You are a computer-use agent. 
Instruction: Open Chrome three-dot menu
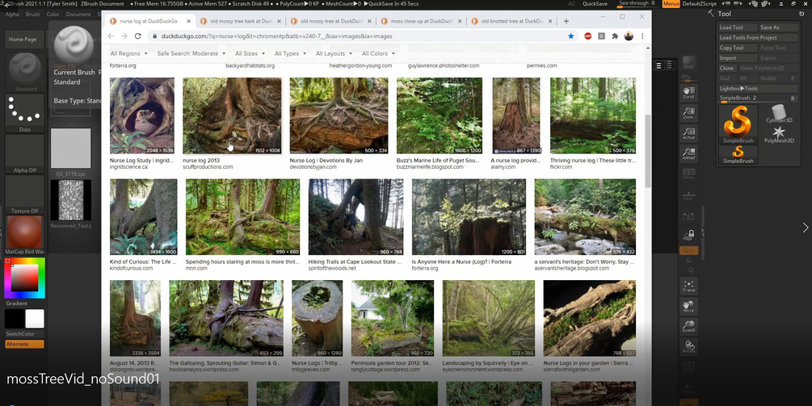coord(642,36)
